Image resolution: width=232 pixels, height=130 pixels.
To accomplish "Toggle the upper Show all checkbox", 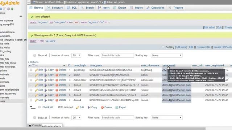I will [x=35, y=55].
